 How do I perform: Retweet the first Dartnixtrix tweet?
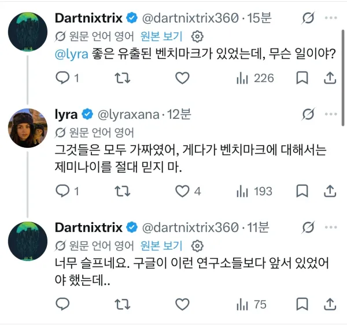(123, 78)
